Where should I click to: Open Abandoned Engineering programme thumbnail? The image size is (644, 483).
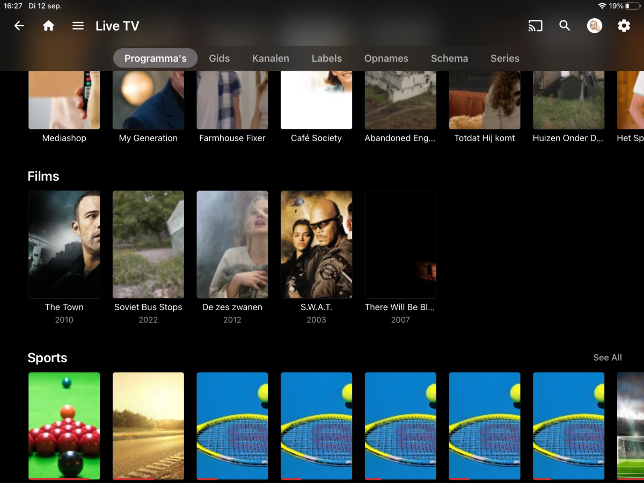point(400,100)
